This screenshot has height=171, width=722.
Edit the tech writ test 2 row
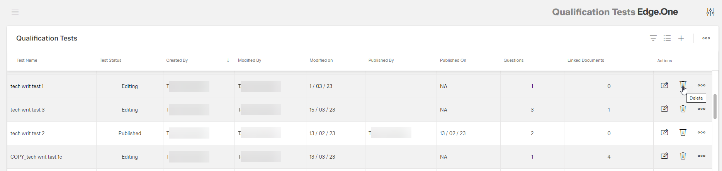[664, 133]
